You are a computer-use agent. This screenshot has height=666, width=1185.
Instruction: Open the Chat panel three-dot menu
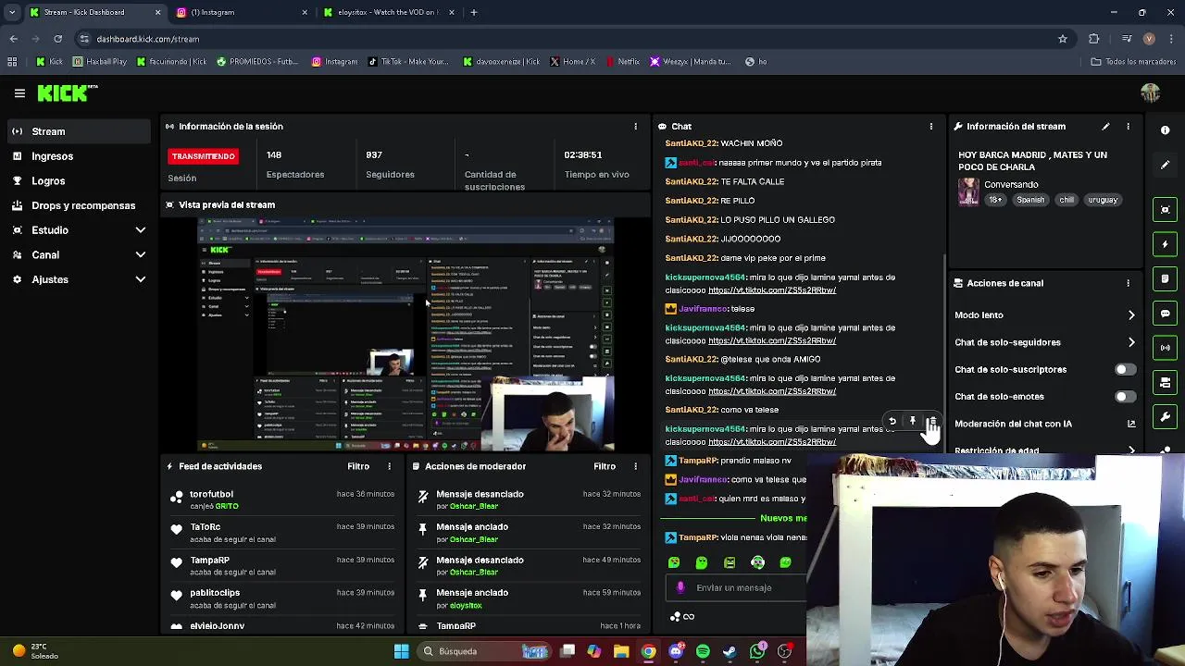tap(931, 126)
